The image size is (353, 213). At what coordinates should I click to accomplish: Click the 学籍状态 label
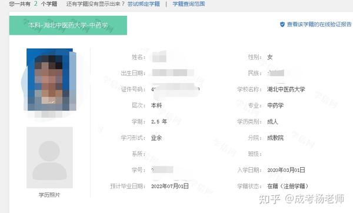(249, 186)
